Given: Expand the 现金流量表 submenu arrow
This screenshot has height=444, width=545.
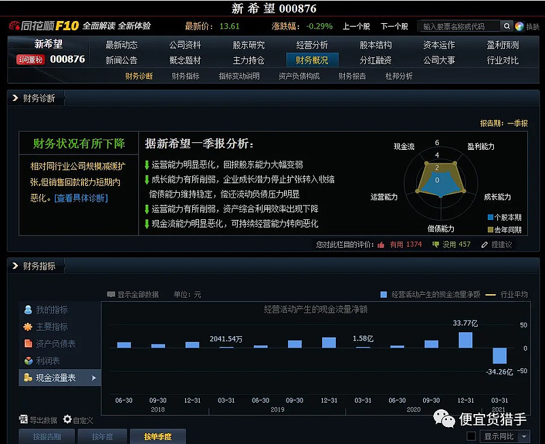Looking at the screenshot, I should (x=94, y=378).
